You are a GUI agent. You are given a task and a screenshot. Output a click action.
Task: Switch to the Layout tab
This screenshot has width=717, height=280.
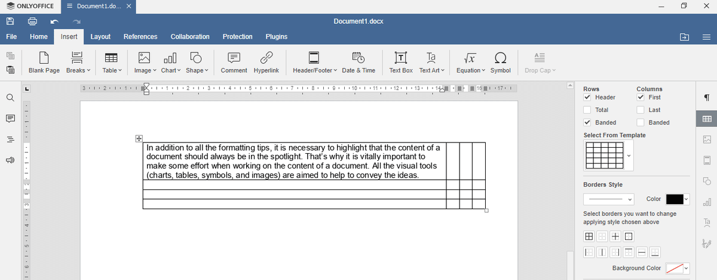(100, 36)
